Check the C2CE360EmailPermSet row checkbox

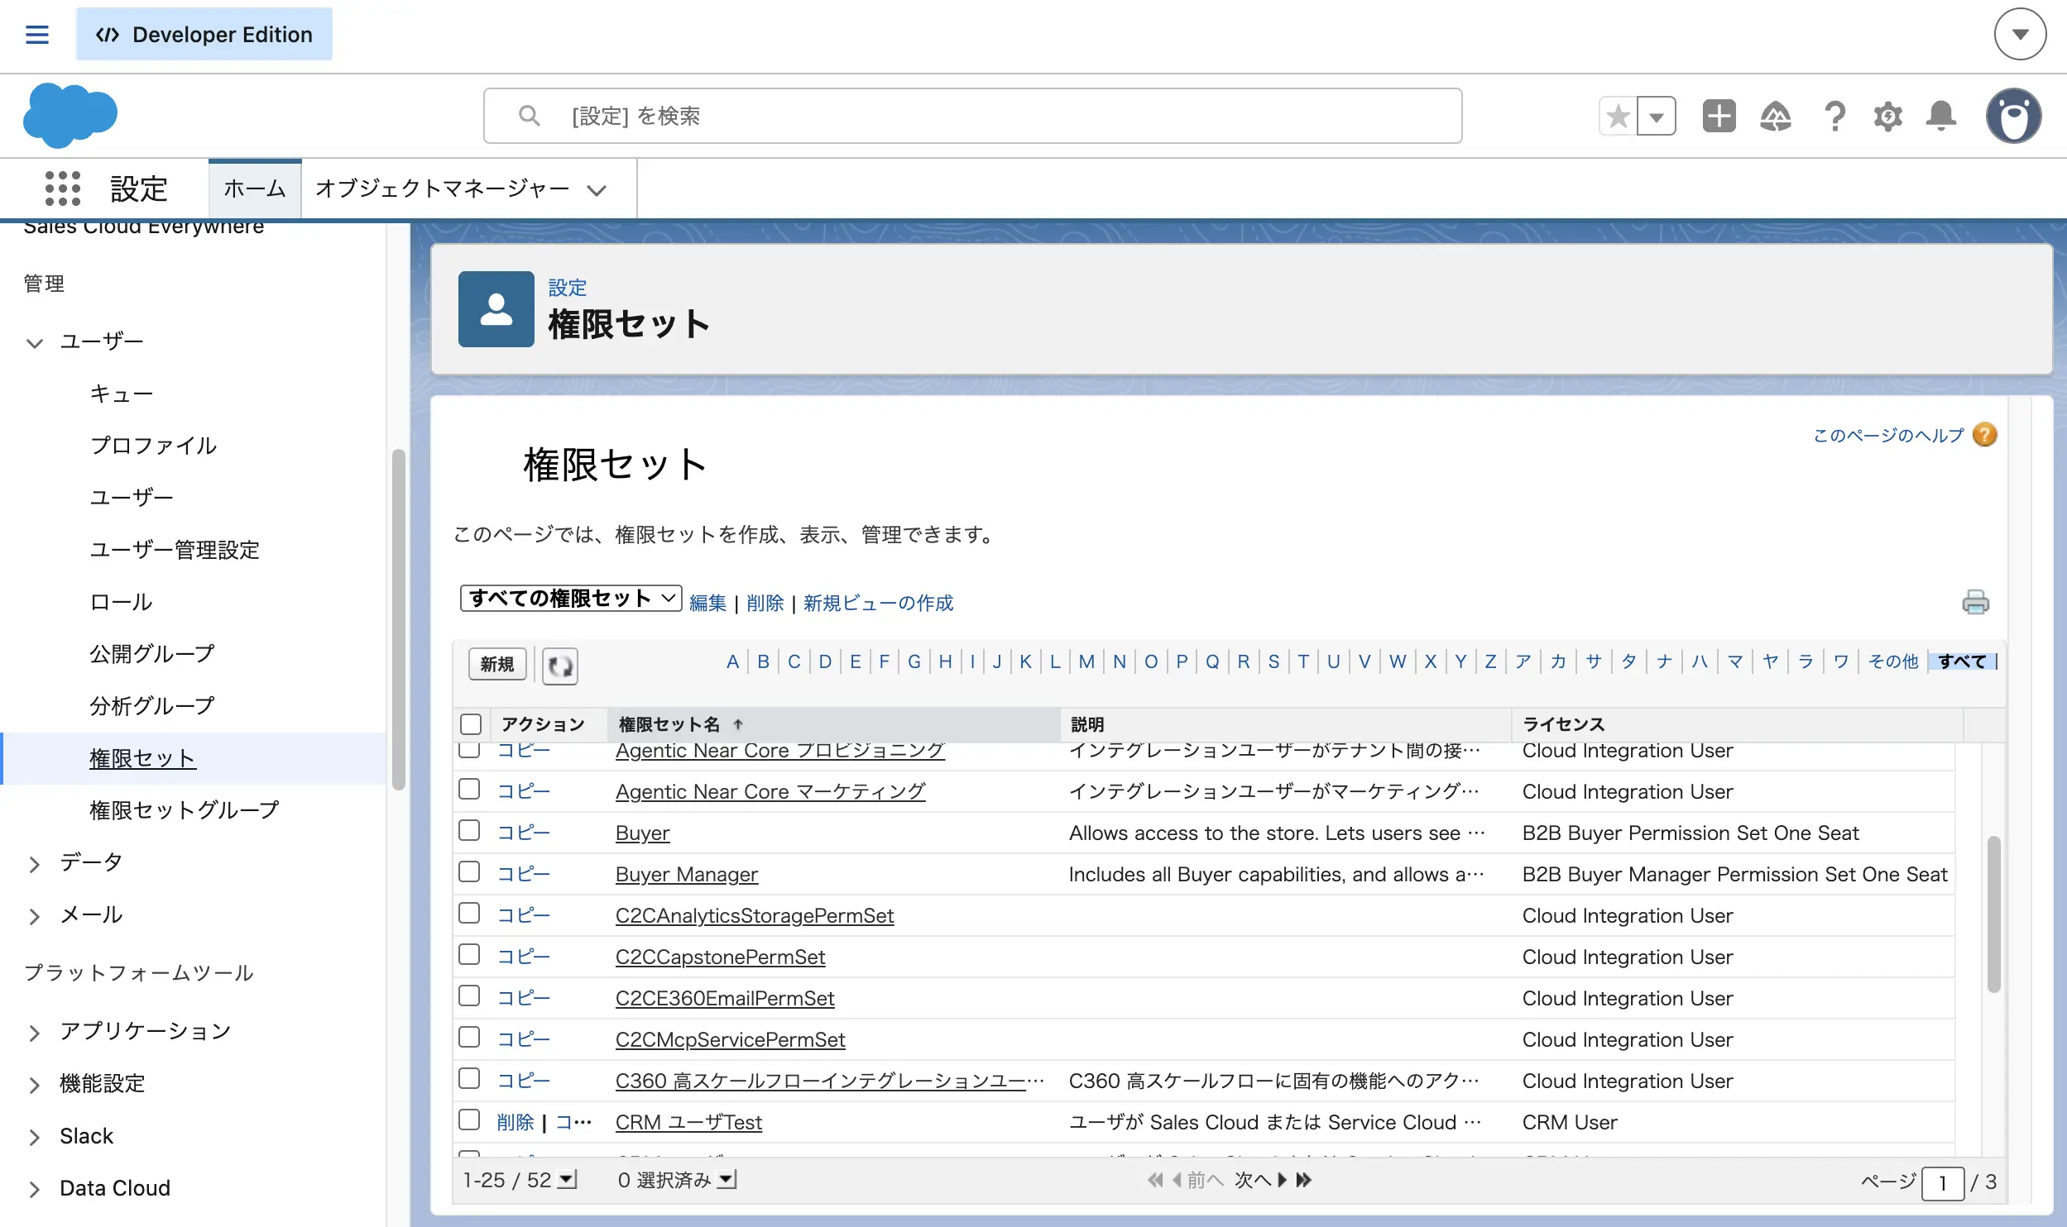click(469, 996)
